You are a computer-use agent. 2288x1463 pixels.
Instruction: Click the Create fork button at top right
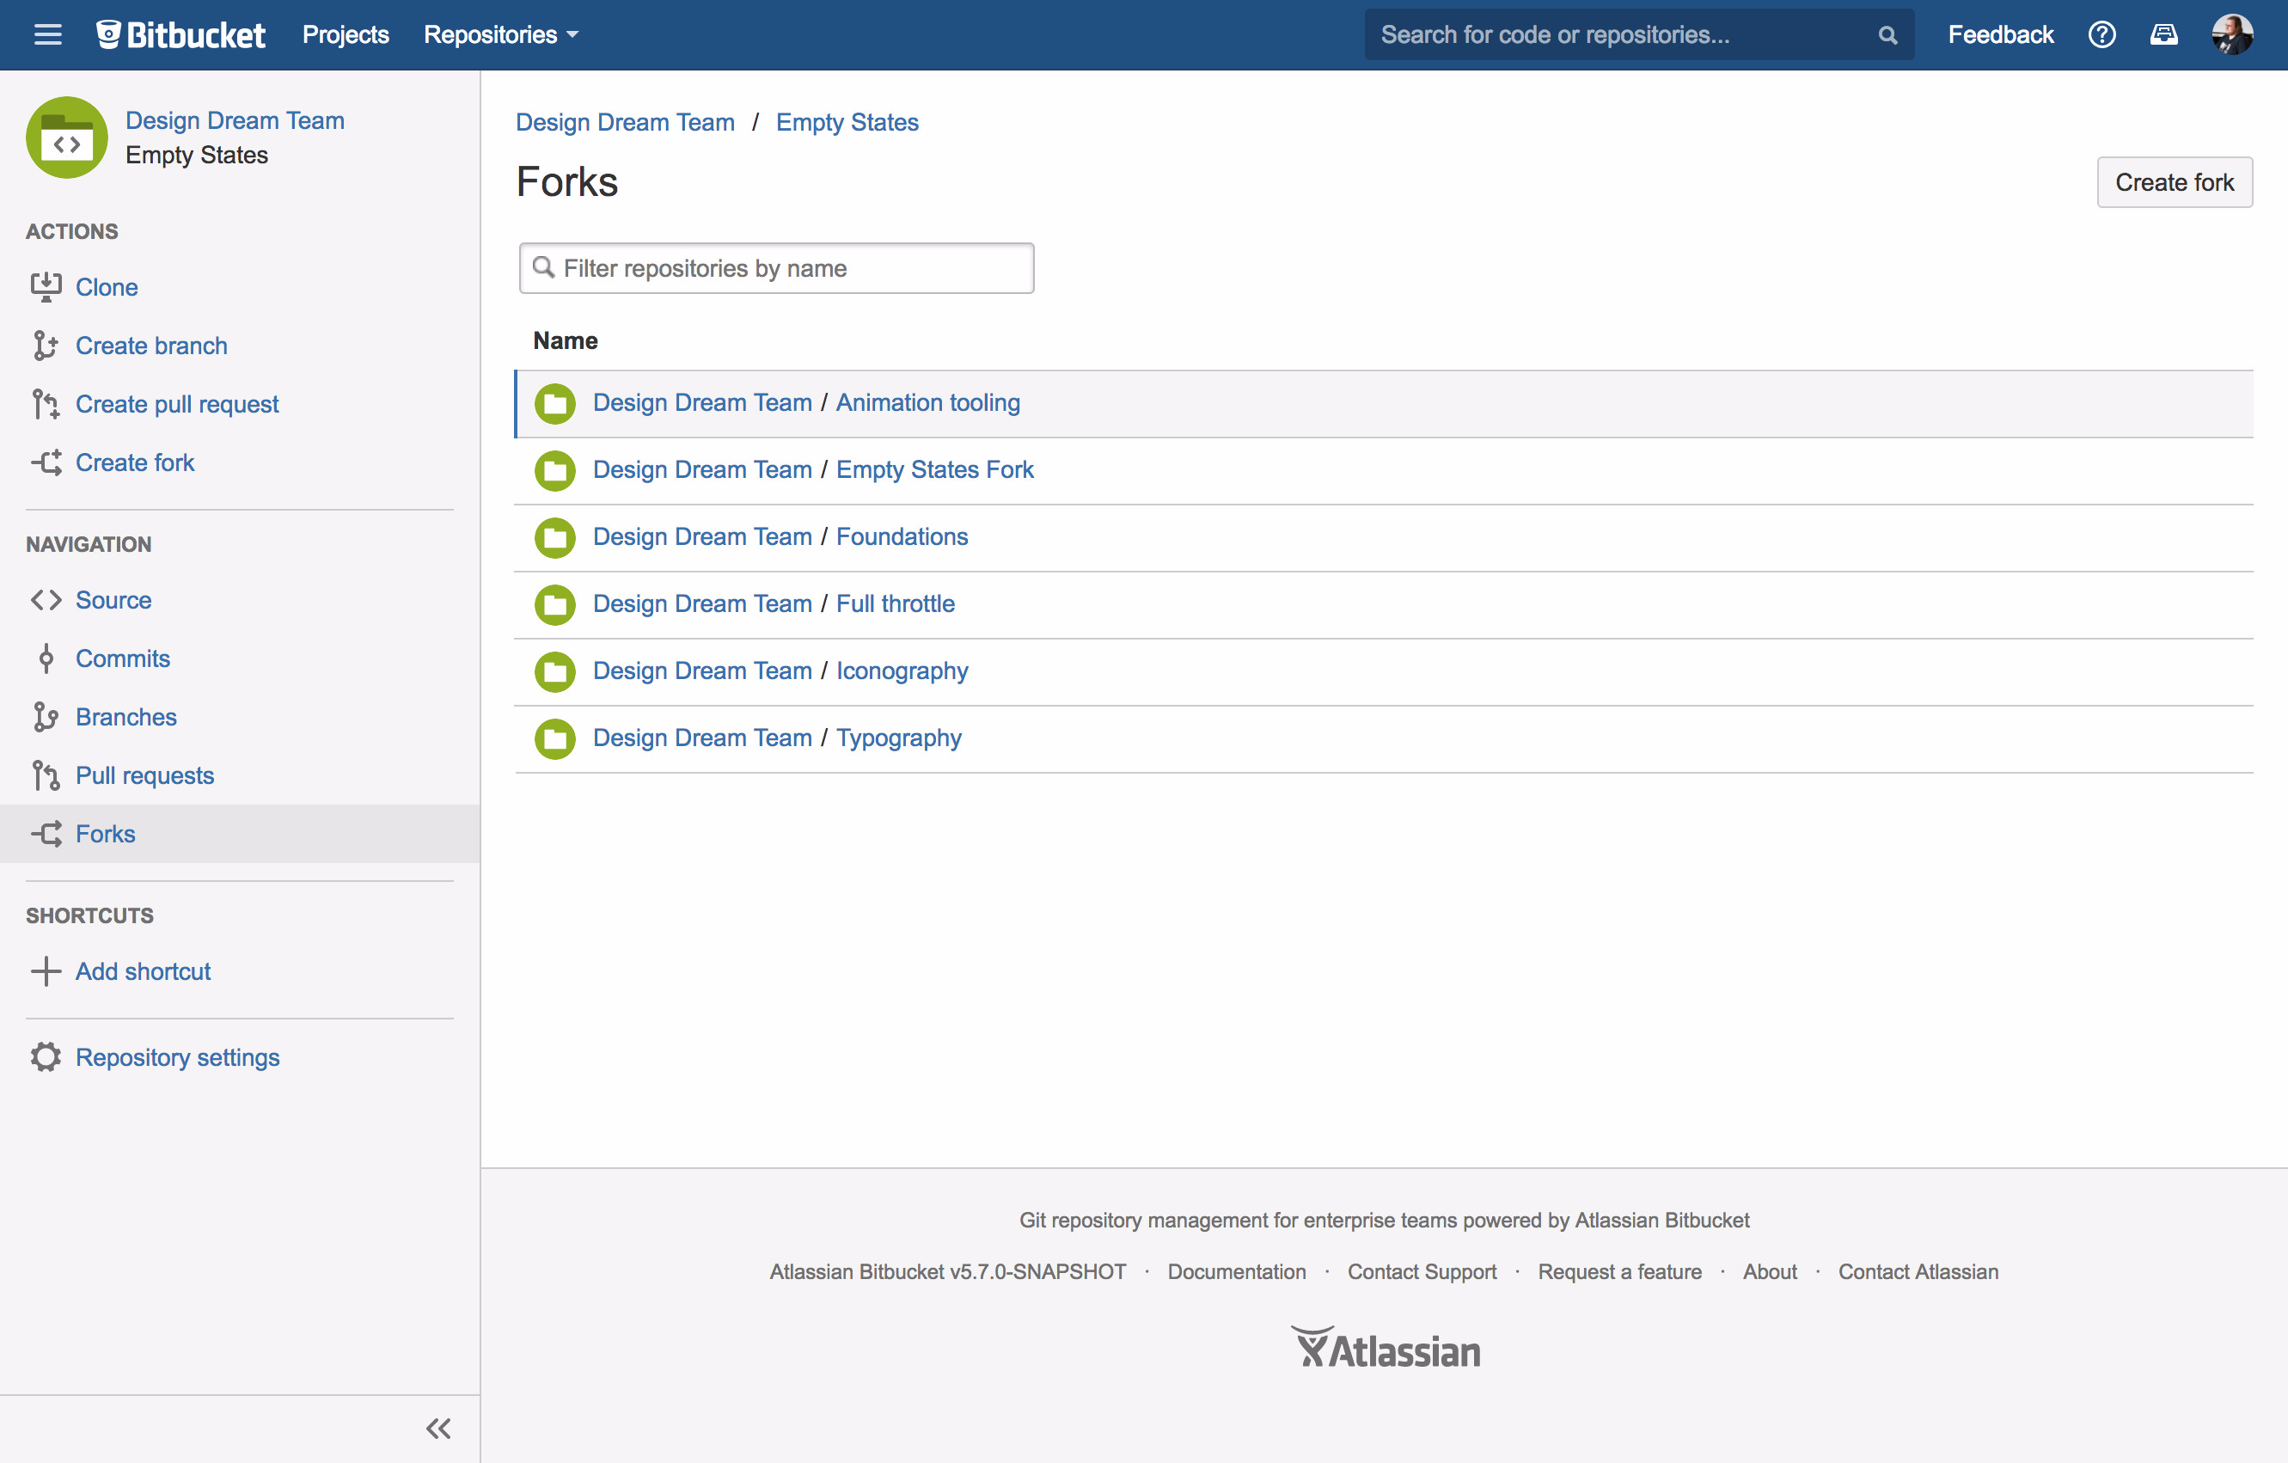tap(2174, 182)
